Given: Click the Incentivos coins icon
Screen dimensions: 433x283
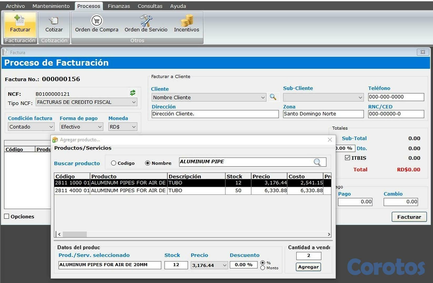Looking at the screenshot, I should pos(186,21).
